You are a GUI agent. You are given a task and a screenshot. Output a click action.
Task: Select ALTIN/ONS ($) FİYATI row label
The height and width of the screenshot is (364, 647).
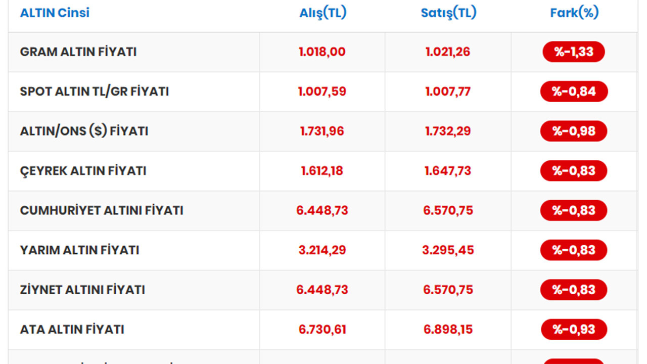[x=84, y=131]
